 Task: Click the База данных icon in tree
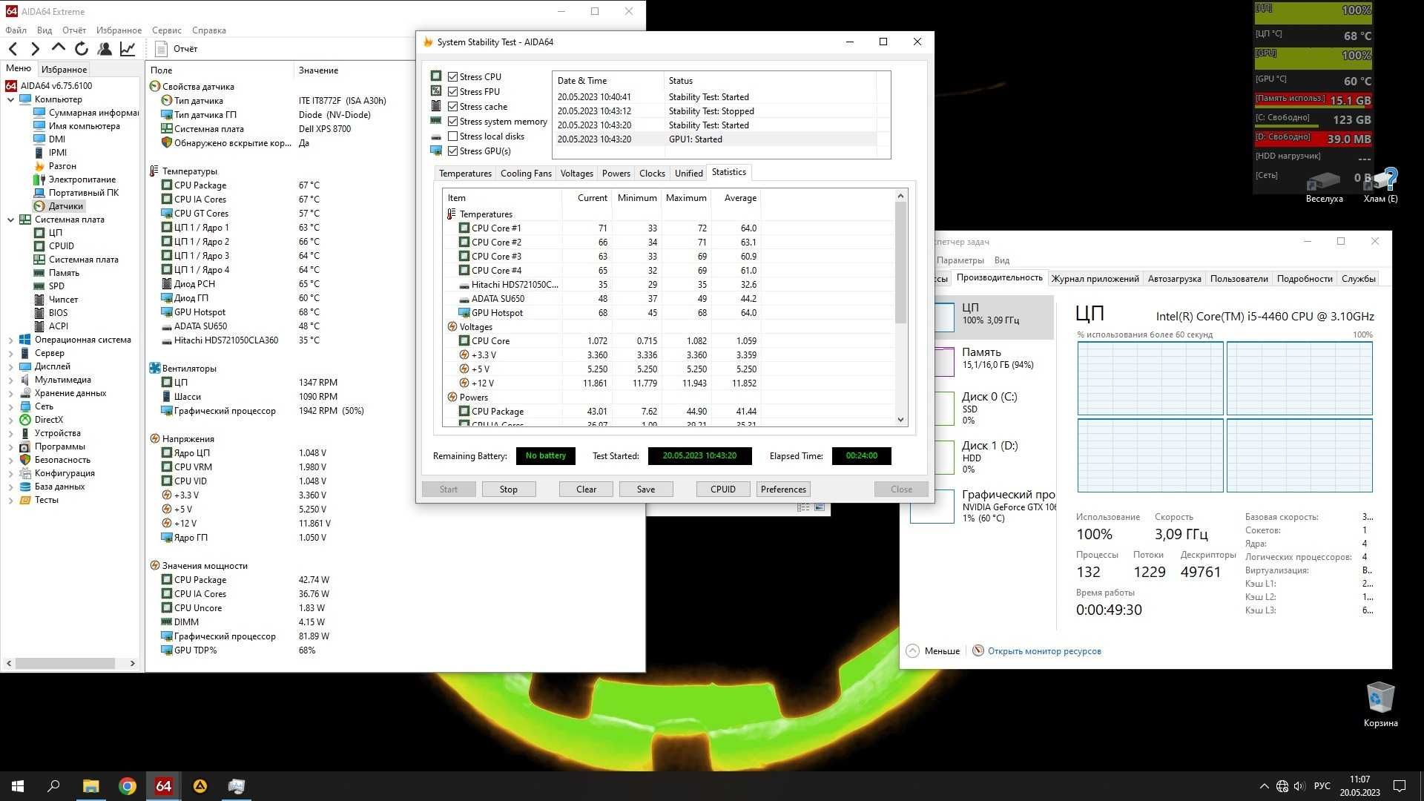click(x=25, y=487)
